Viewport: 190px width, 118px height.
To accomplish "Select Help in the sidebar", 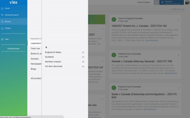I will (x=14, y=39).
